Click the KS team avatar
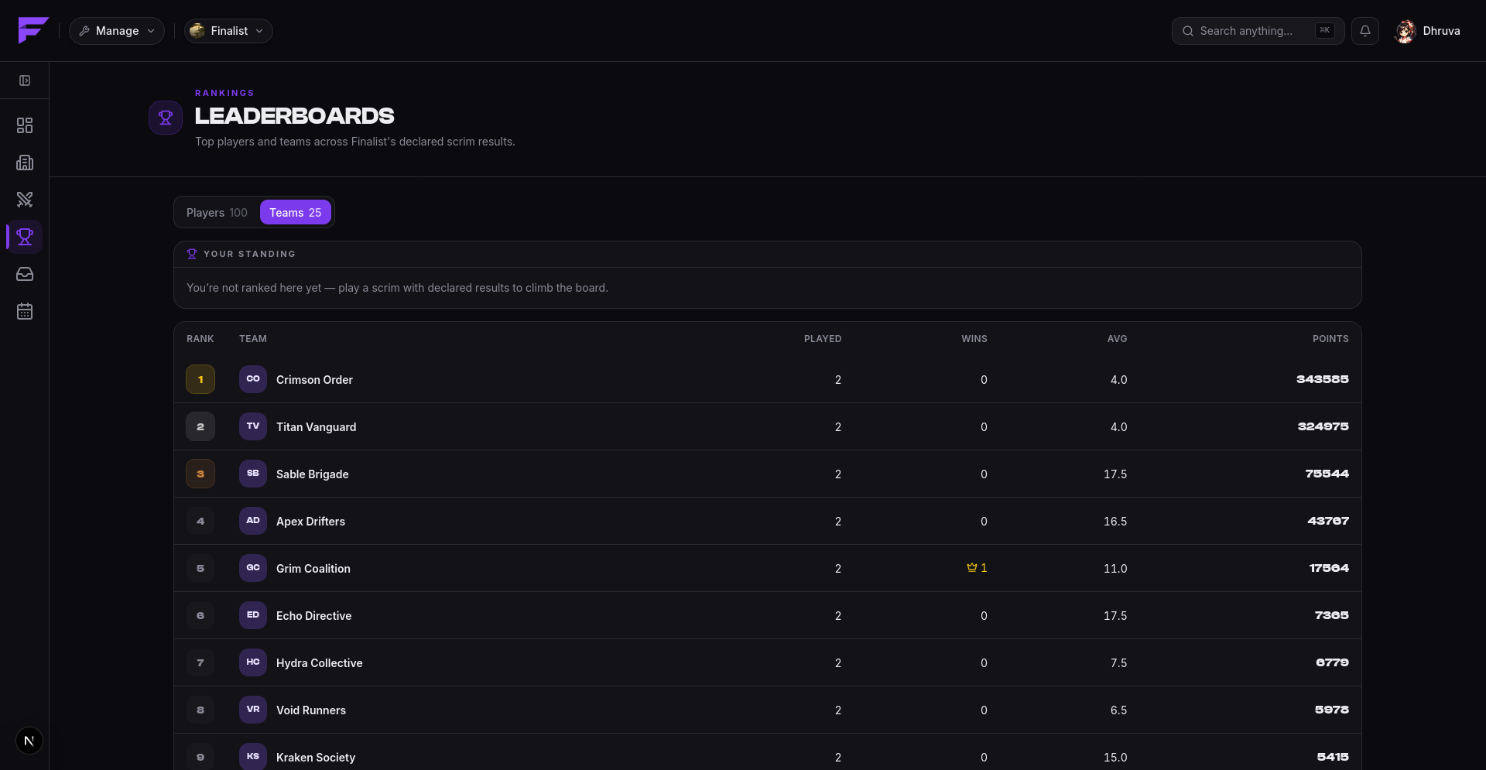 click(x=253, y=757)
